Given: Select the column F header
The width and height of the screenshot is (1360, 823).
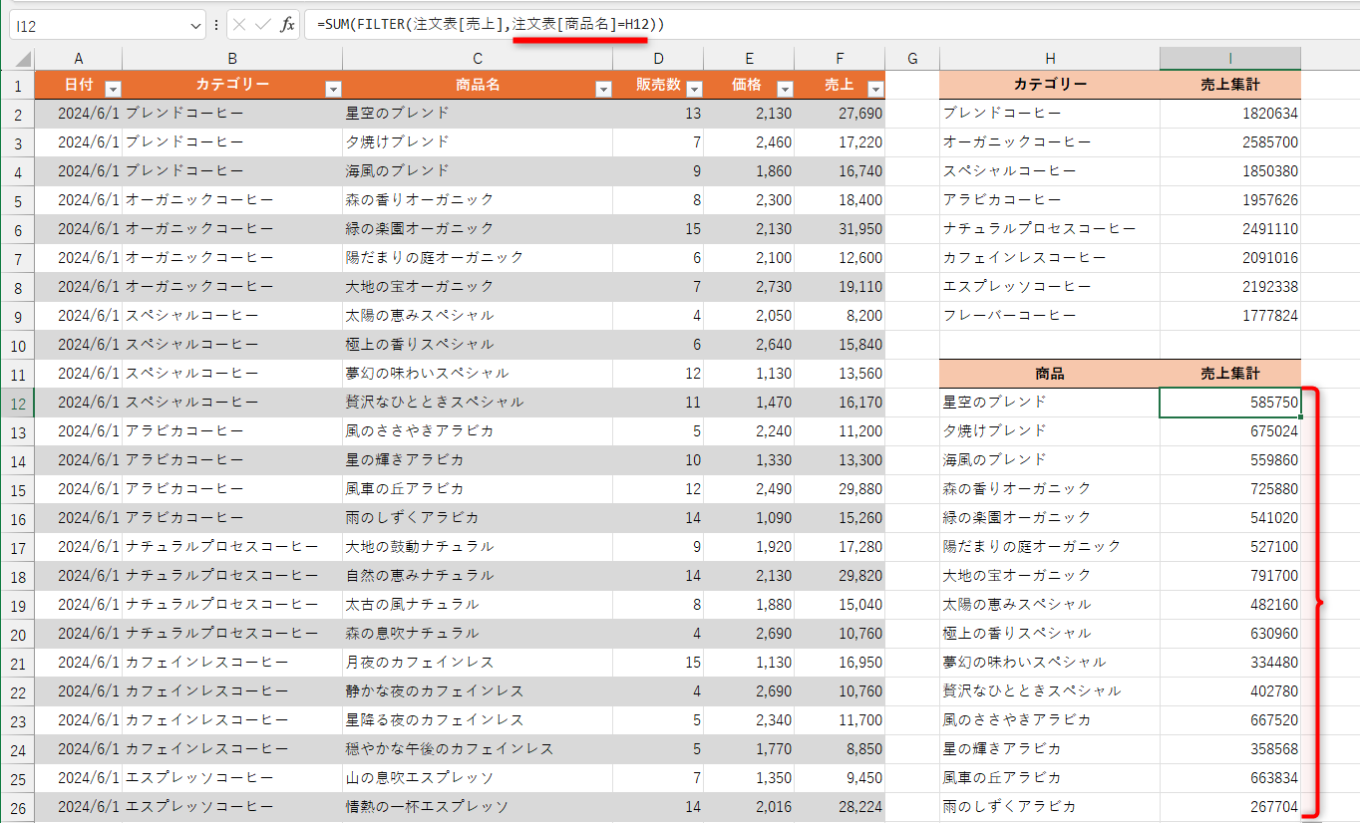Looking at the screenshot, I should point(840,58).
